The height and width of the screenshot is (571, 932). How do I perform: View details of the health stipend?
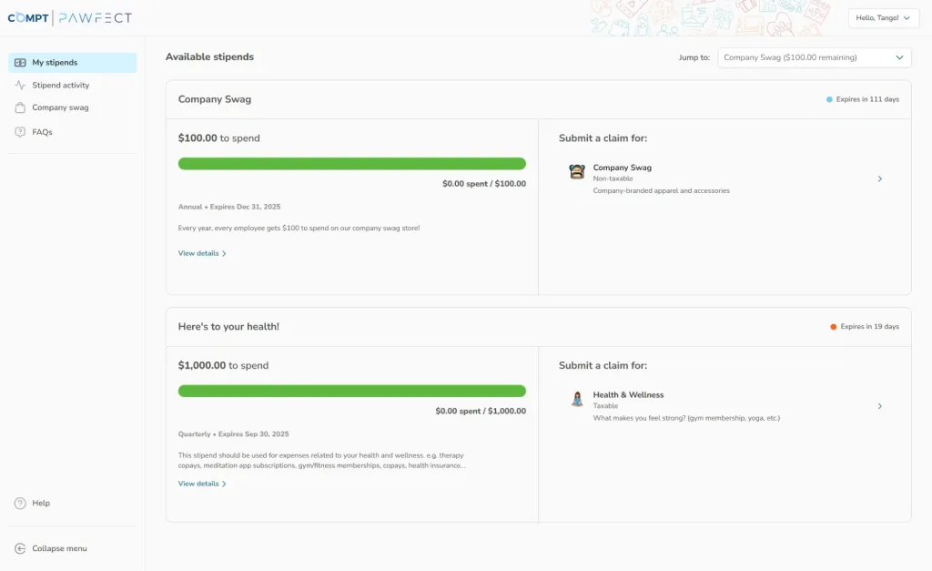point(201,484)
